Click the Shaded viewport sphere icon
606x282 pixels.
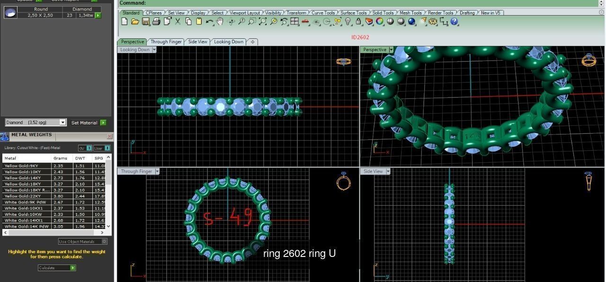point(390,21)
